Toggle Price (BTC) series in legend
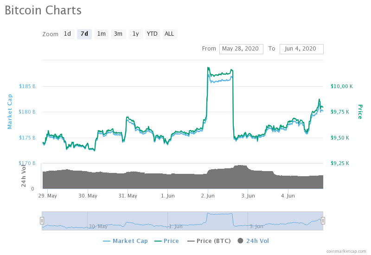The image size is (371, 255). [209, 241]
